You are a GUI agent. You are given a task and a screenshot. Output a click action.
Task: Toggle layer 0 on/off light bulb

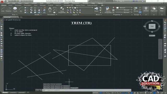coord(67,8)
